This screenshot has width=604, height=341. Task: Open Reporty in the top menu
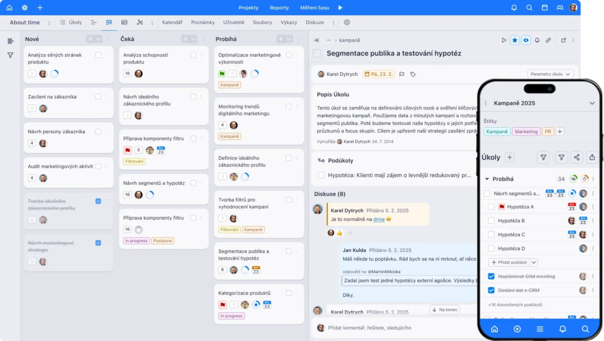[279, 8]
